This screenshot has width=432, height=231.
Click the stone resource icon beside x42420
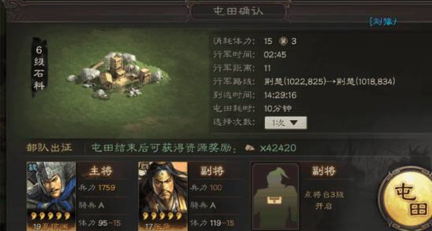[250, 148]
